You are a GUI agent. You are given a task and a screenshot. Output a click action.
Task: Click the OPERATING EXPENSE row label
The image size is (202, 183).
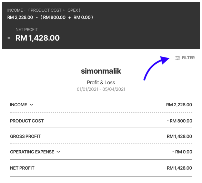point(32,152)
